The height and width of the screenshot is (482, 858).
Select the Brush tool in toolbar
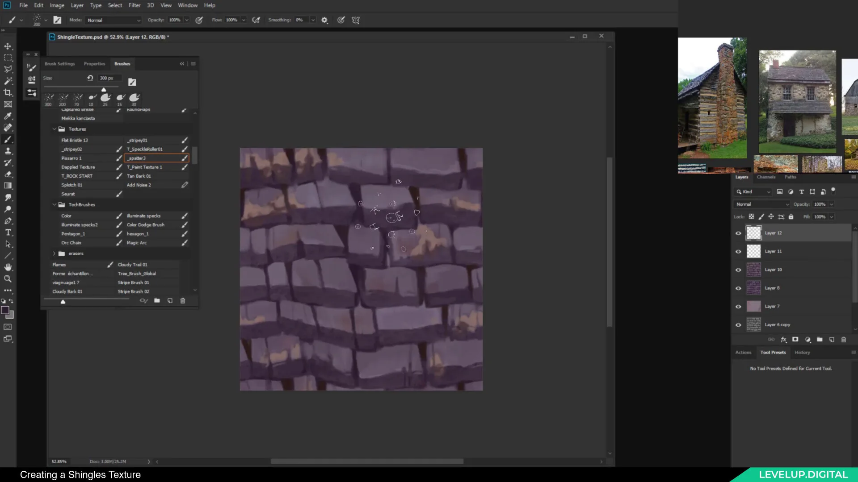[8, 139]
